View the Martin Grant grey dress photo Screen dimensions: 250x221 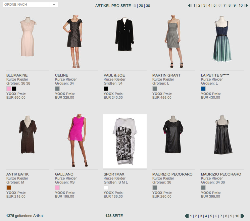click(173, 42)
